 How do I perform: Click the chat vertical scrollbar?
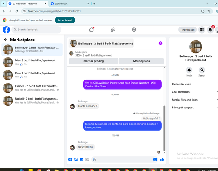164,128
